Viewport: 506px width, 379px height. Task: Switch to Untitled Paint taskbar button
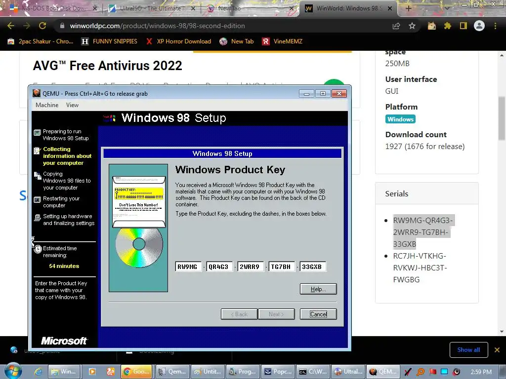[207, 372]
